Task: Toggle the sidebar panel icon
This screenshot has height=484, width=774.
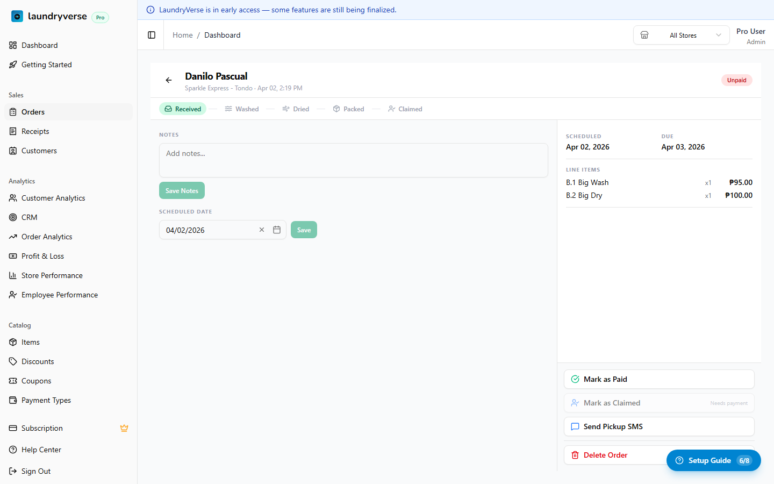Action: click(x=152, y=35)
